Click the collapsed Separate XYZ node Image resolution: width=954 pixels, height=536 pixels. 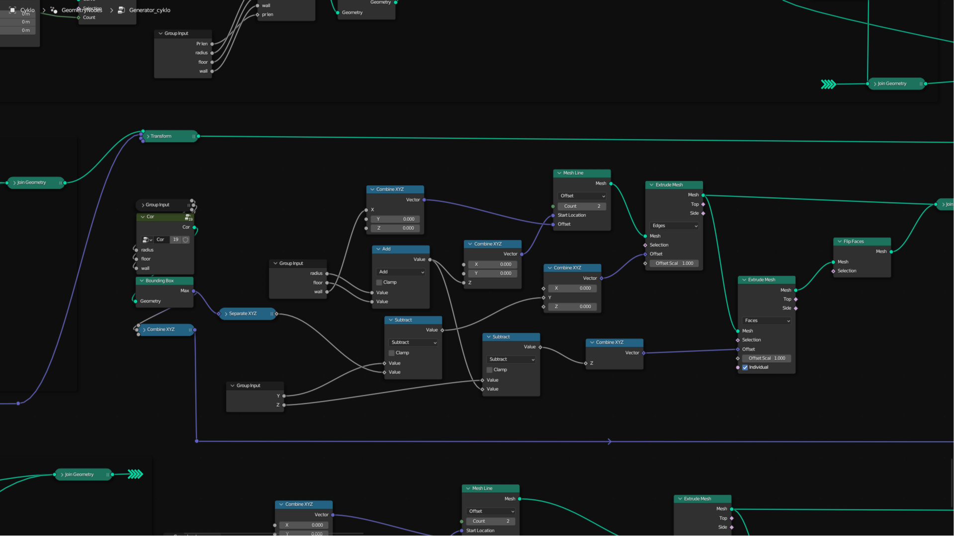point(247,313)
